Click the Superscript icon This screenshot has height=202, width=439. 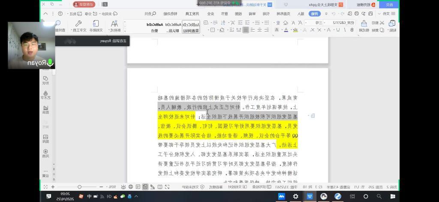point(319,30)
